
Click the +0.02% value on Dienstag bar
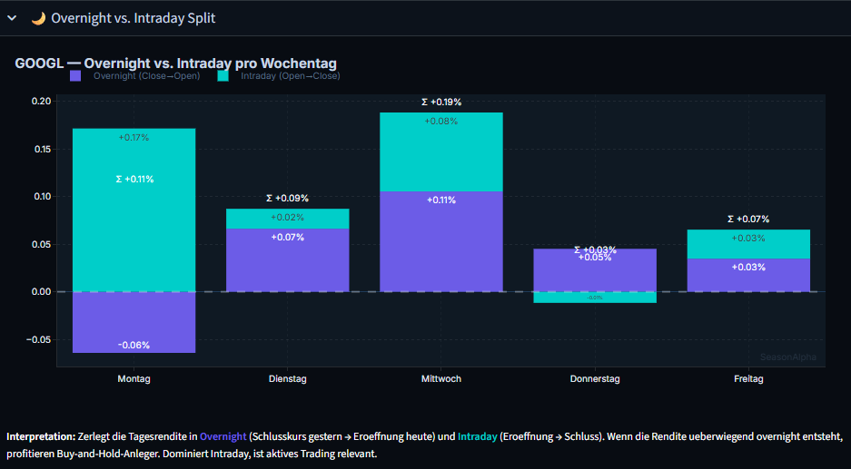288,218
